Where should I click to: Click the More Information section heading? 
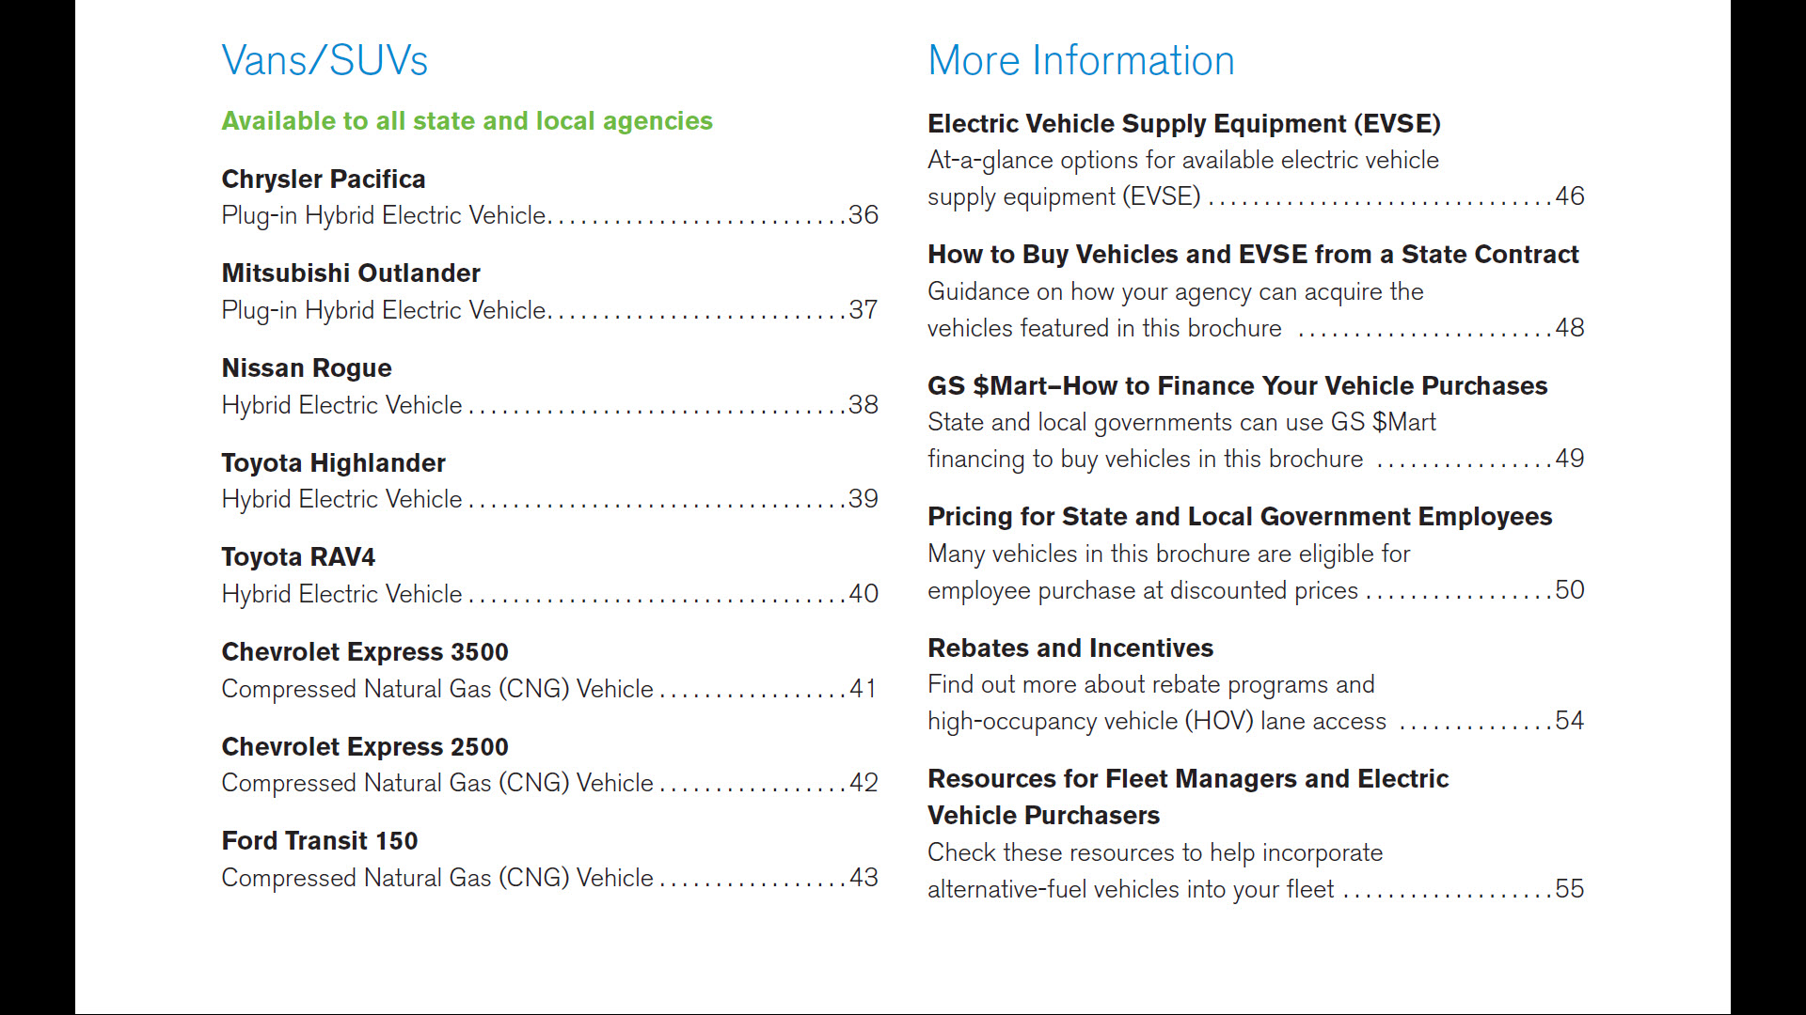click(1081, 60)
